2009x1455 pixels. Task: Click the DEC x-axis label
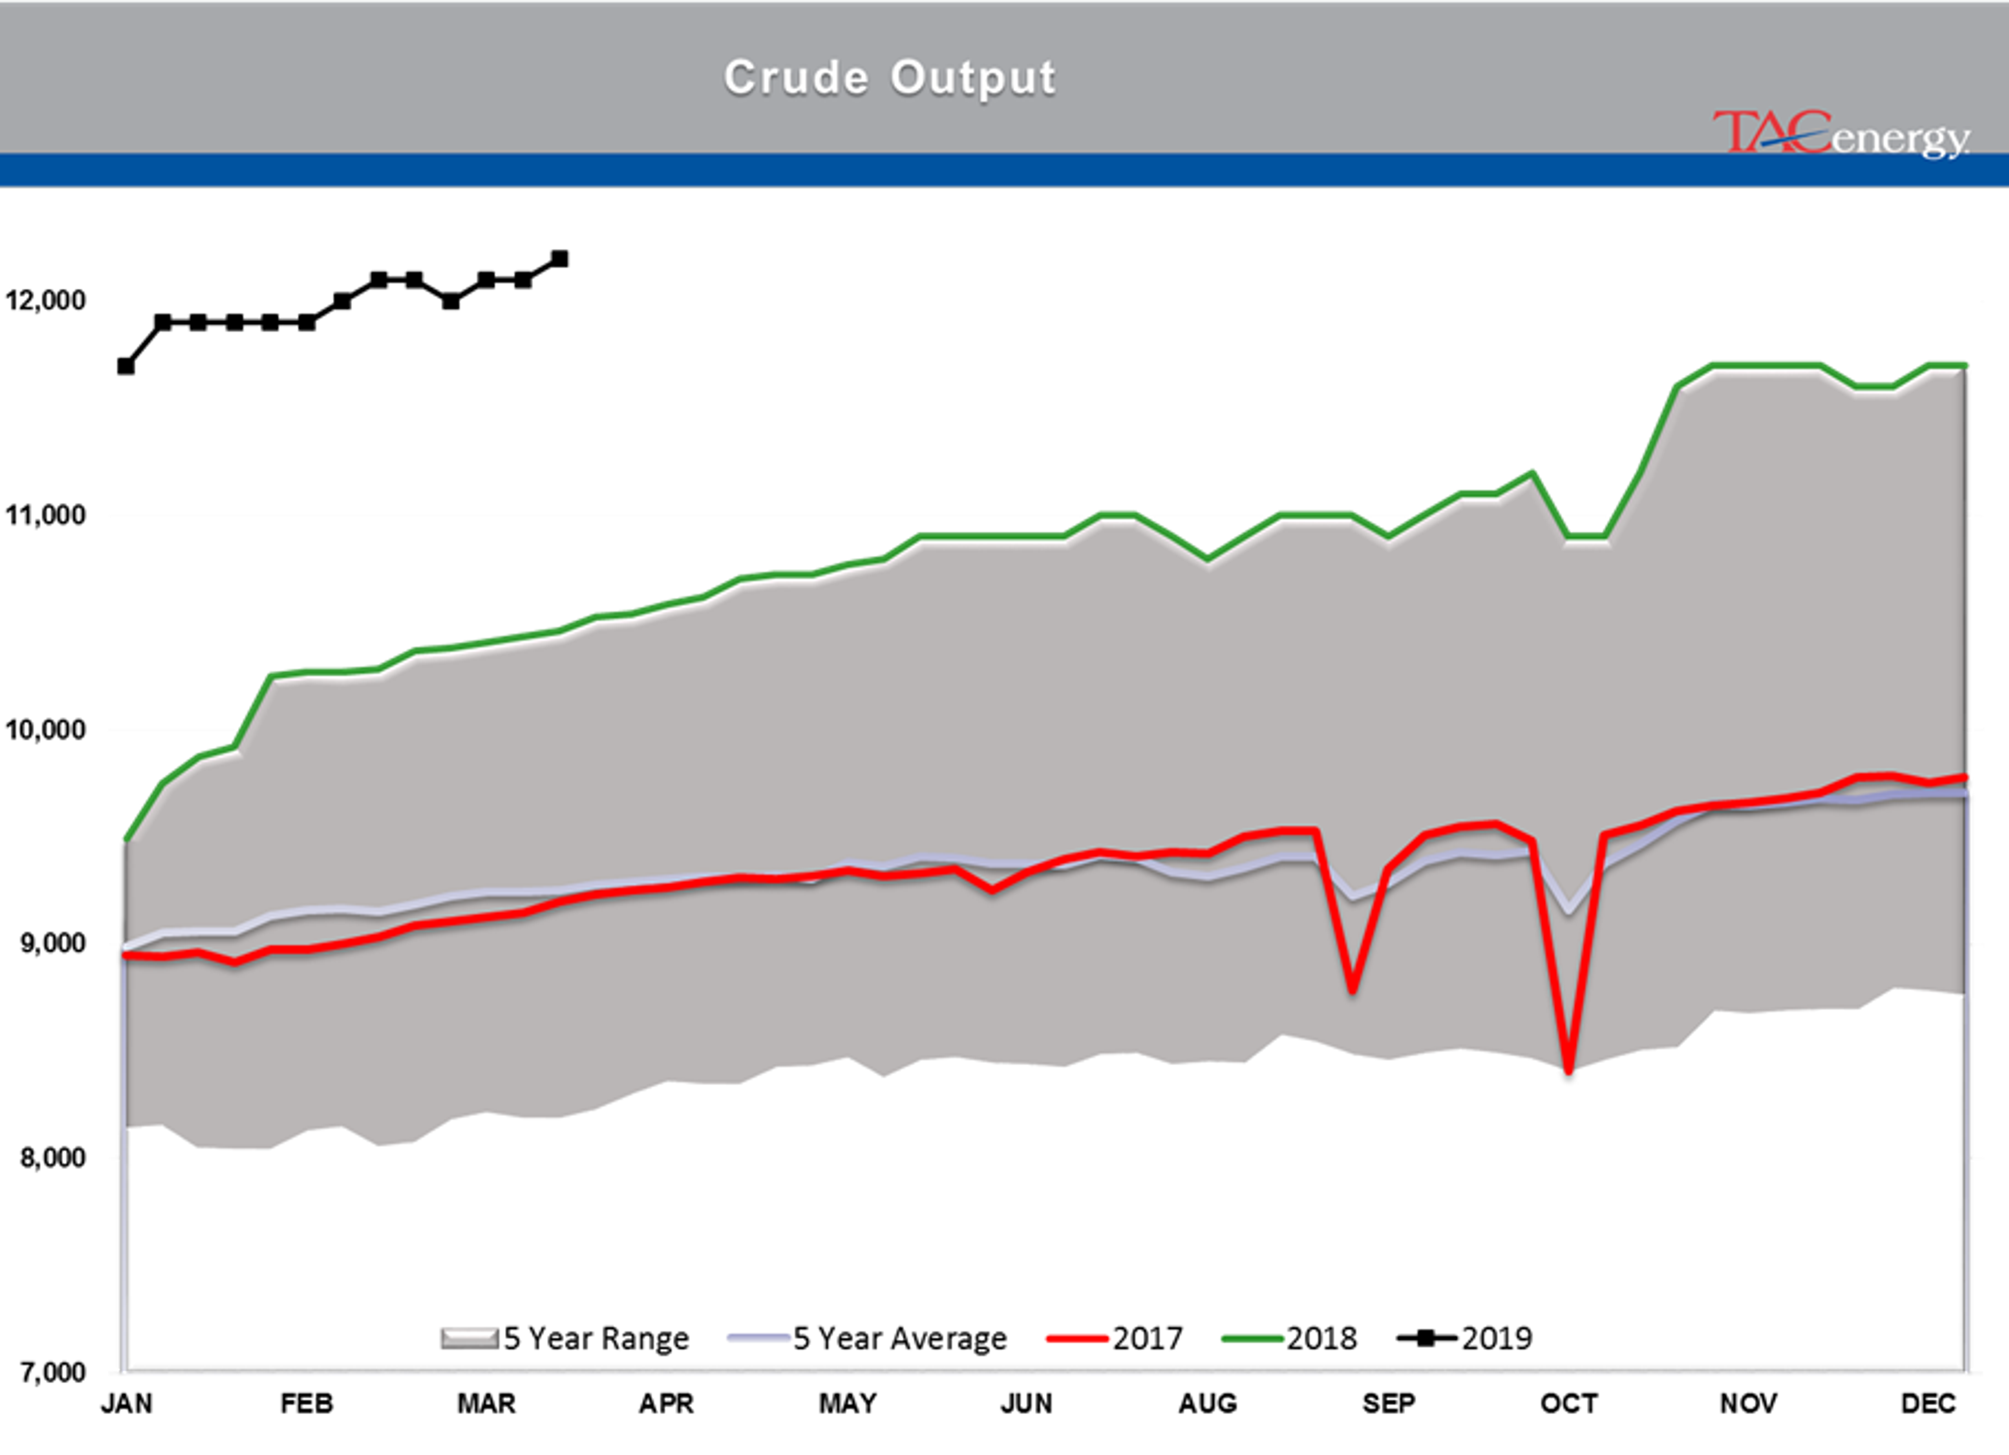tap(1928, 1404)
